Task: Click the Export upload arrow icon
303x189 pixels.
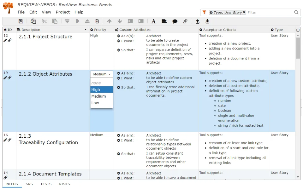Action: pos(198,21)
